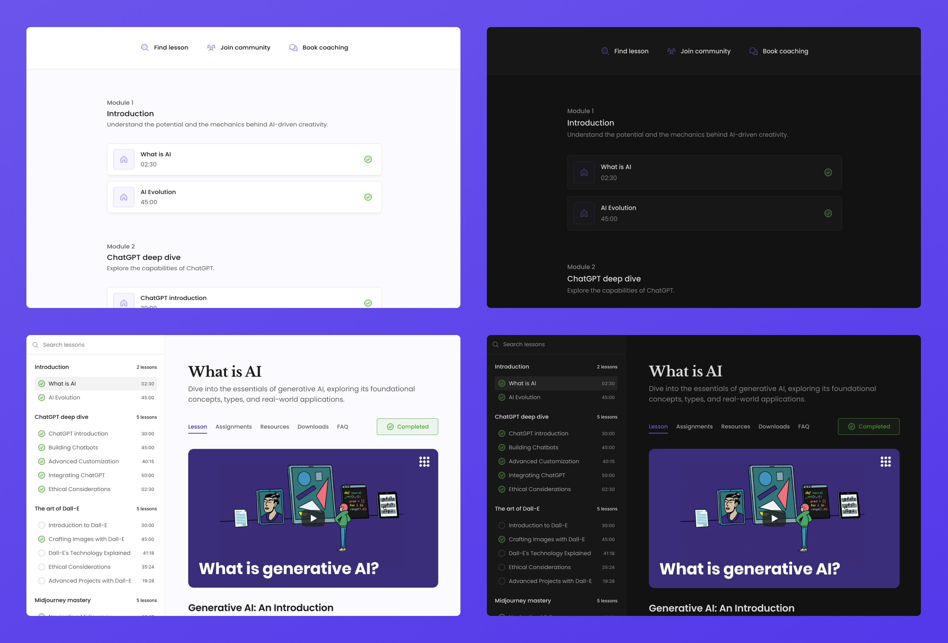The height and width of the screenshot is (643, 948).
Task: Click the Completed button
Action: (x=407, y=426)
